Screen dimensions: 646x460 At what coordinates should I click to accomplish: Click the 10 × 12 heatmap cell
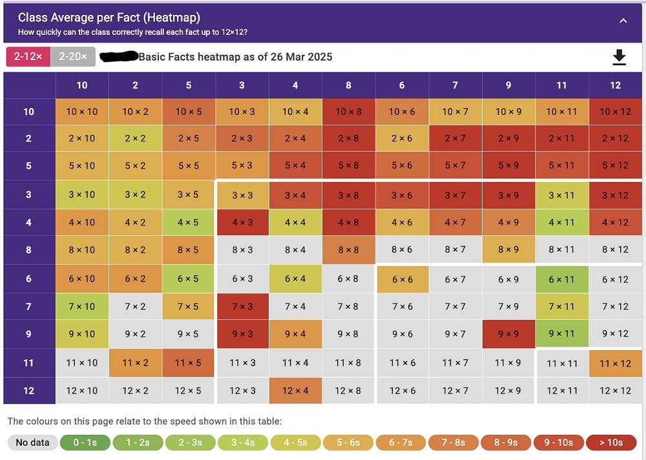pos(614,112)
